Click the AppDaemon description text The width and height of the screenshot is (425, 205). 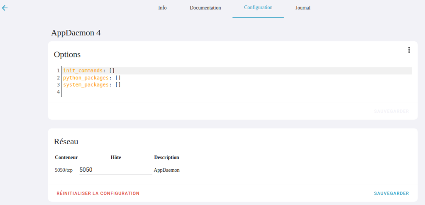click(166, 170)
